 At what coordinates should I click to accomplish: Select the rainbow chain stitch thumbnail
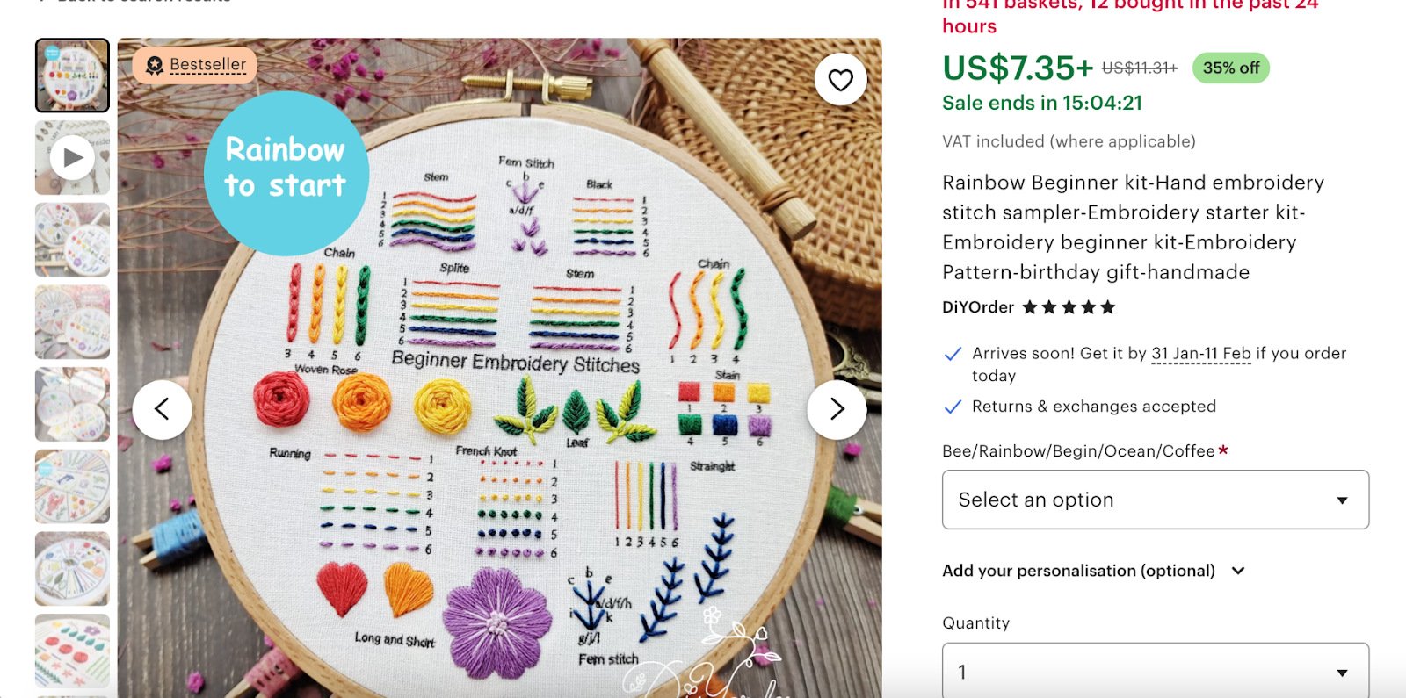[x=72, y=76]
